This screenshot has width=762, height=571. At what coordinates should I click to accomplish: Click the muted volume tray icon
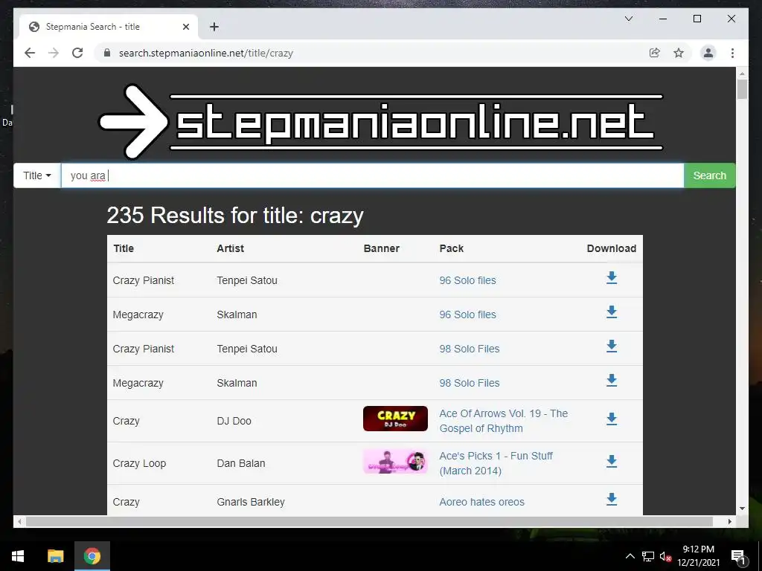(x=665, y=556)
